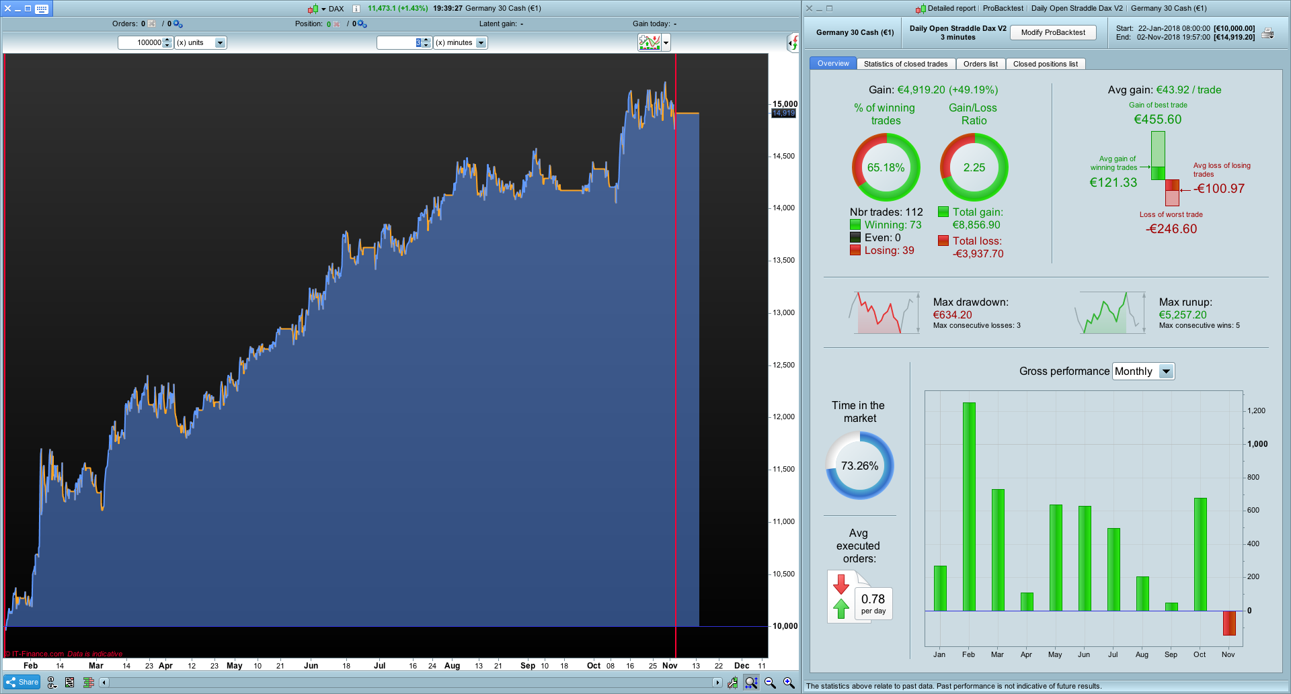Expand the indicators icon dropdown arrow
This screenshot has width=1291, height=694.
(x=666, y=43)
